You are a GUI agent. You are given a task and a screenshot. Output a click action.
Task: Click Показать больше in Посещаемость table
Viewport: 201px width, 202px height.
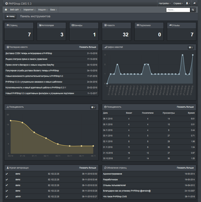(x=185, y=107)
